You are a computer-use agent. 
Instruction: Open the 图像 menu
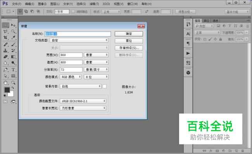coord(42,4)
